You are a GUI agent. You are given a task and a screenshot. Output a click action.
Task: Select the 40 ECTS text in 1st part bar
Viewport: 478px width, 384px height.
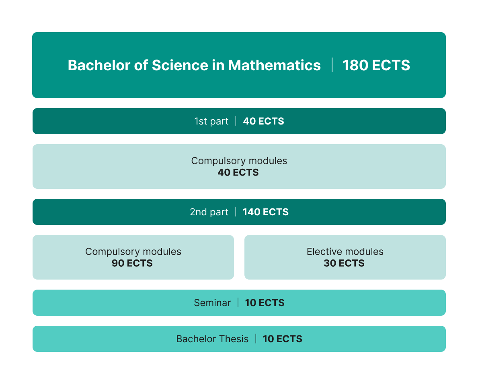point(263,121)
